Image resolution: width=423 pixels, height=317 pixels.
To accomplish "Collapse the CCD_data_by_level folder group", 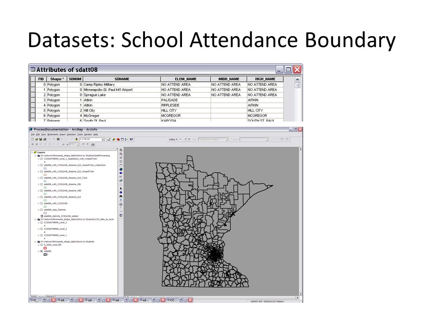I will click(x=35, y=219).
